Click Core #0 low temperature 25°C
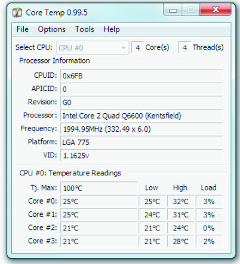240x264 pixels. pyautogui.click(x=152, y=201)
